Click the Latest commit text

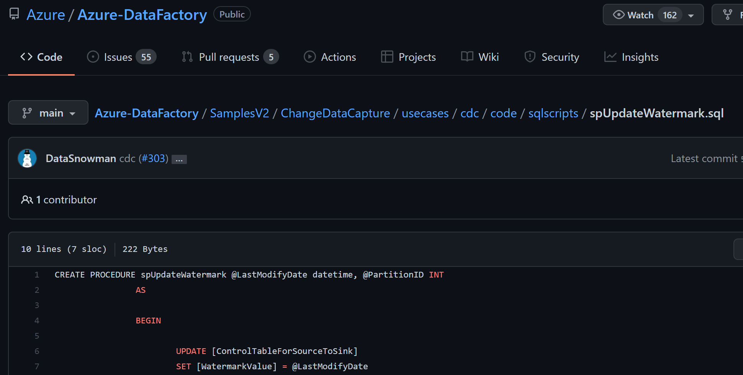click(704, 158)
